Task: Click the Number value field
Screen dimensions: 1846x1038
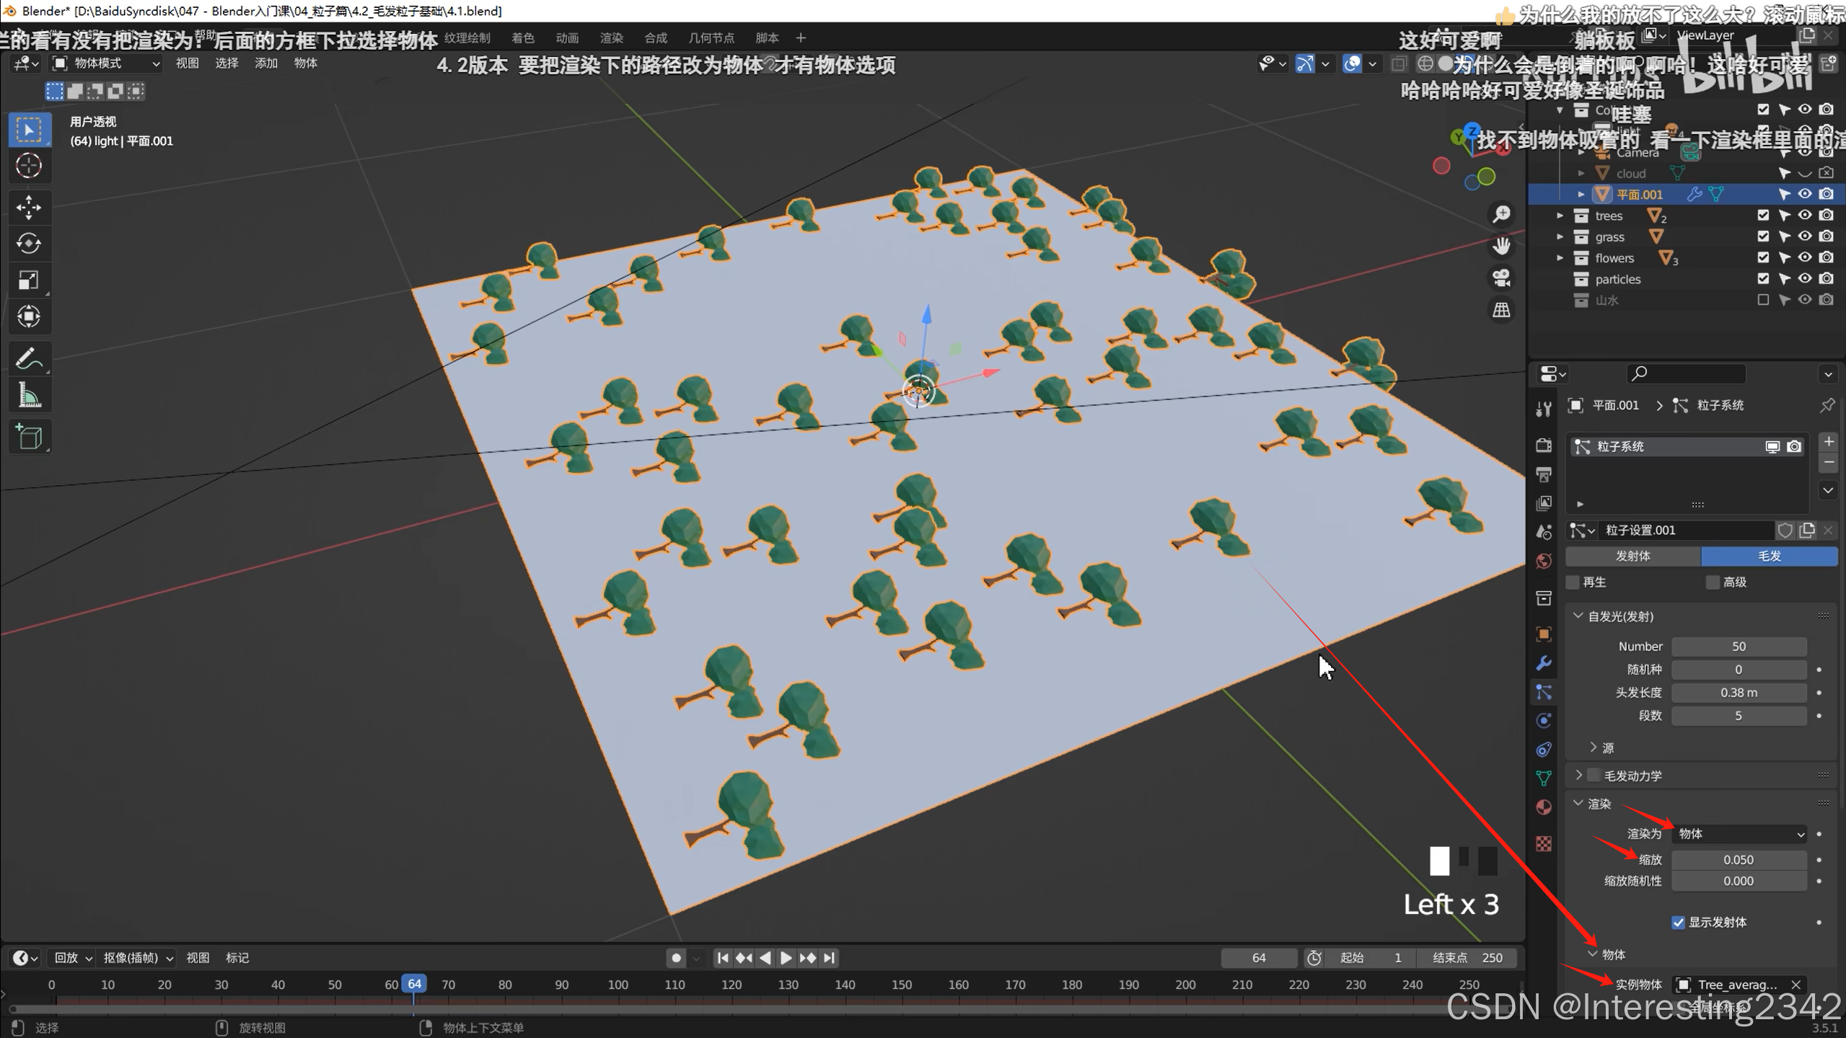Action: pos(1739,647)
